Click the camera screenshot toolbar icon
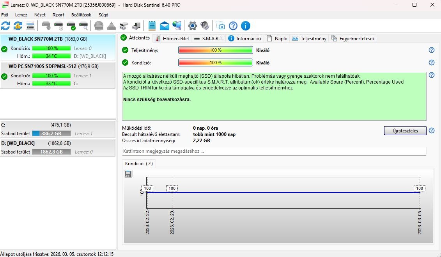 coord(221,26)
